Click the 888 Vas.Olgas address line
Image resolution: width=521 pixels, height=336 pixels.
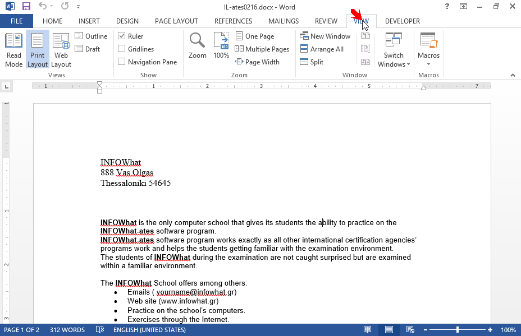click(127, 172)
